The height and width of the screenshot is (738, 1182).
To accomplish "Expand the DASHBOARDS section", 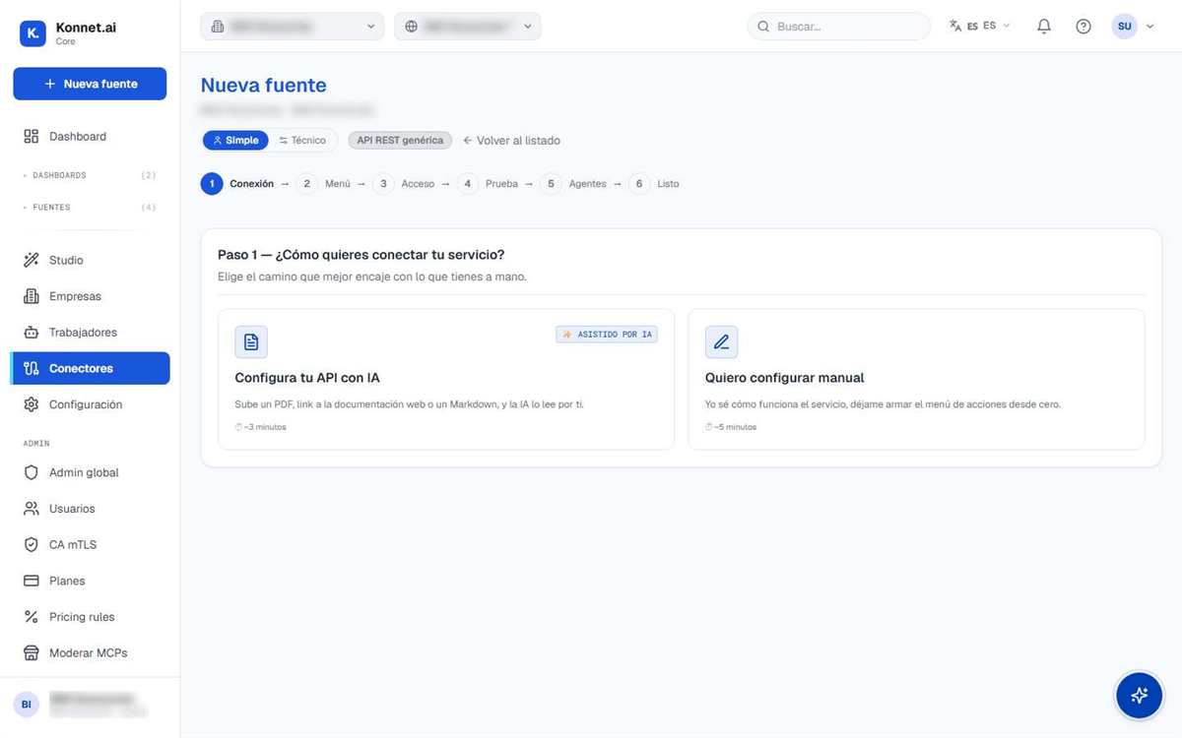I will pyautogui.click(x=90, y=175).
